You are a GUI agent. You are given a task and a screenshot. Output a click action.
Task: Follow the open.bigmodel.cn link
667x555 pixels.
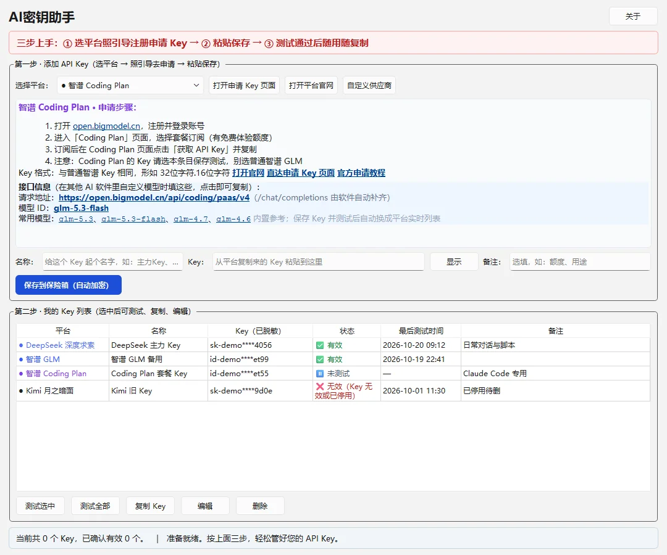[x=106, y=126]
